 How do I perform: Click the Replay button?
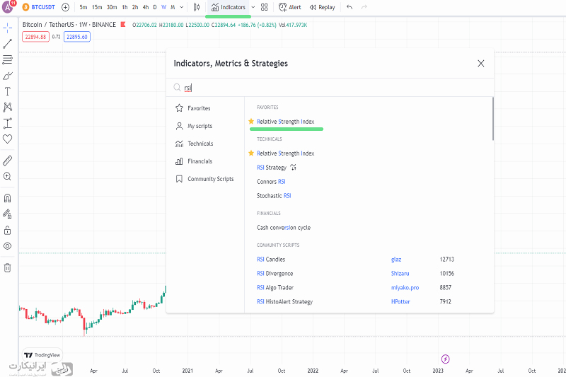pyautogui.click(x=323, y=7)
